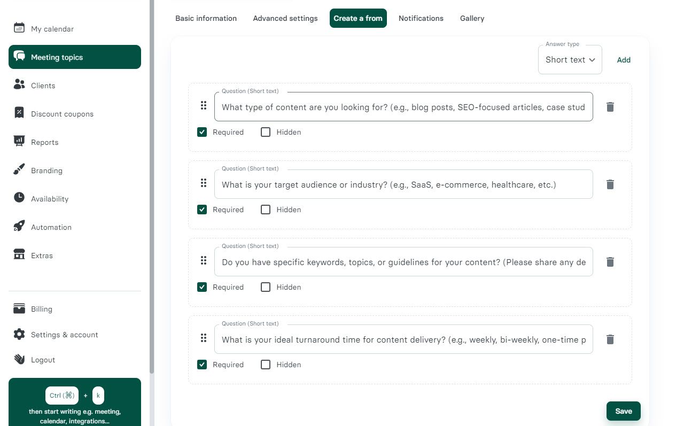Click the Add link to insert question

(623, 59)
